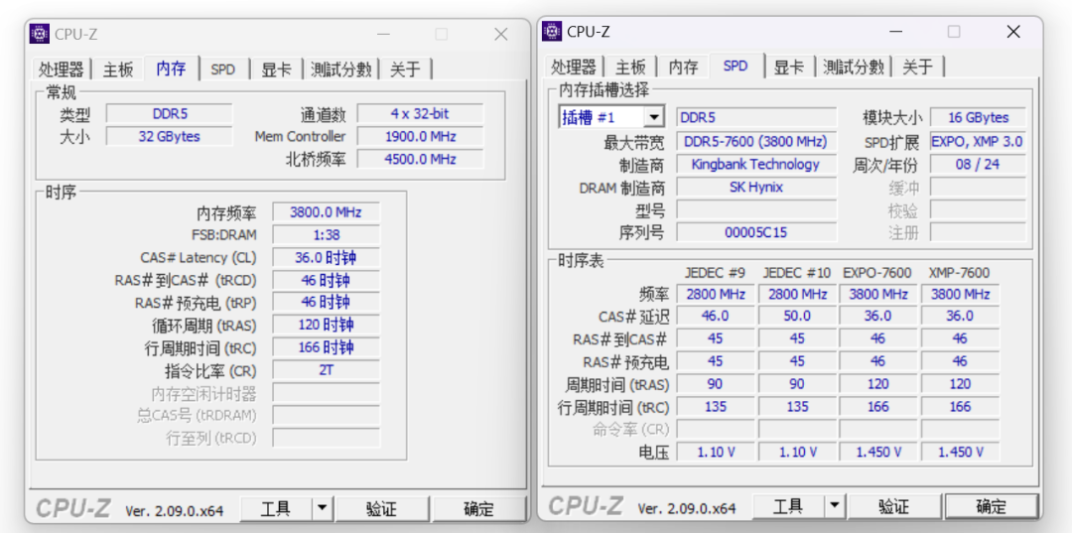This screenshot has height=533, width=1072.
Task: Click 指令比率 2T value
Action: point(326,369)
